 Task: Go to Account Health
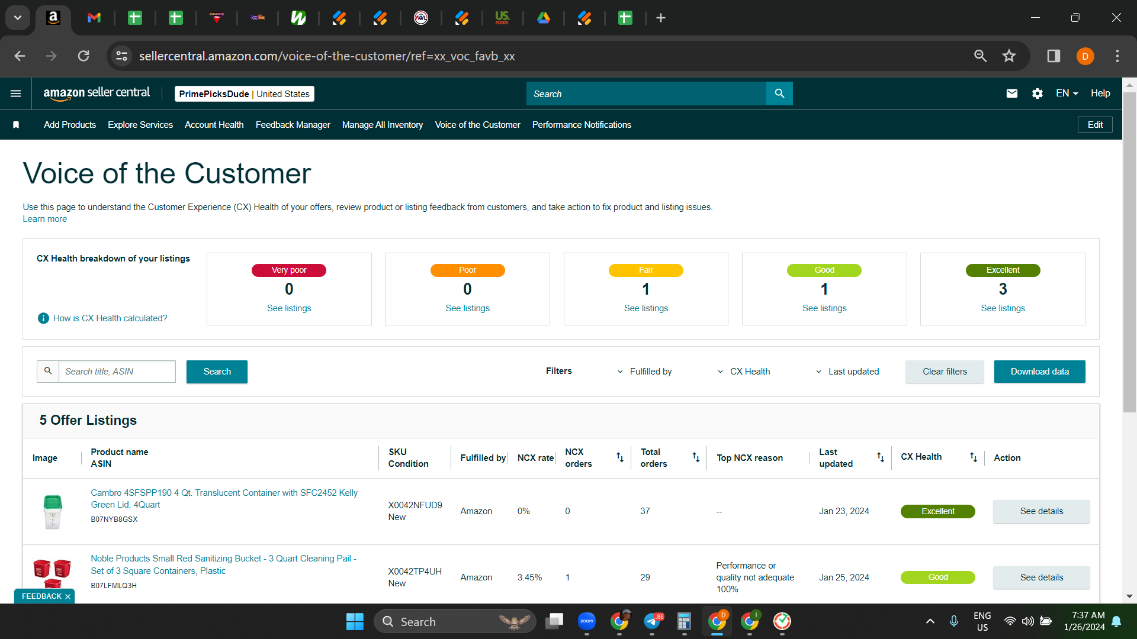tap(214, 125)
